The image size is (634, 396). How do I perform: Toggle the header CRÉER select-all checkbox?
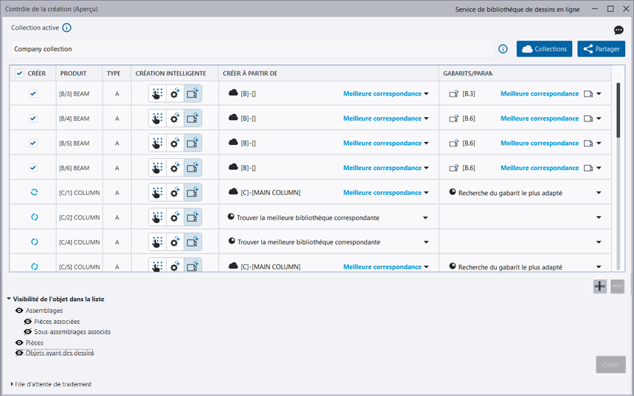coord(20,74)
